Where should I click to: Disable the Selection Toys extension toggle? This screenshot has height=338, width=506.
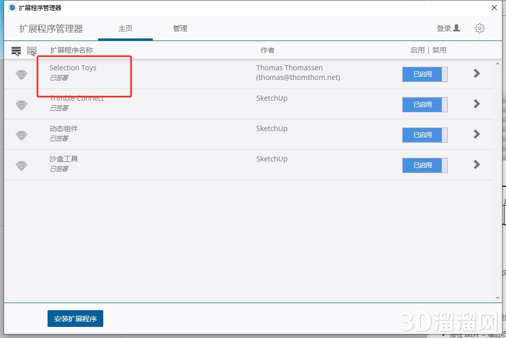425,74
